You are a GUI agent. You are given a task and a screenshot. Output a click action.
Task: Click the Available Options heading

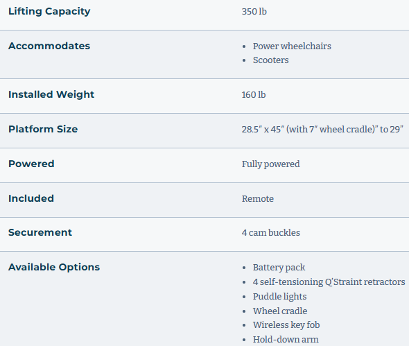tap(54, 267)
